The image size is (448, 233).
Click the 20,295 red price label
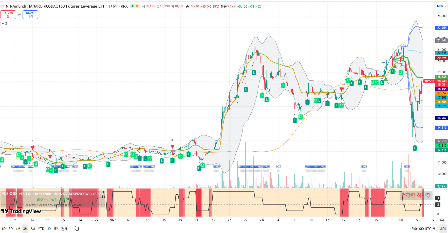[442, 58]
